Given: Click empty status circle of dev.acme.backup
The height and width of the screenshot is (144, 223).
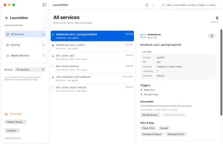Looking at the screenshot, I should click(53, 67).
